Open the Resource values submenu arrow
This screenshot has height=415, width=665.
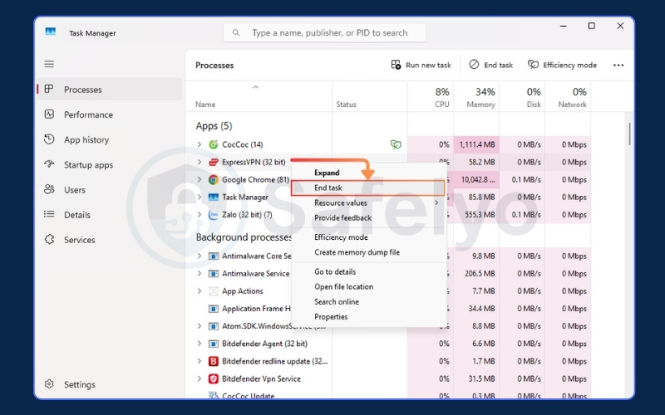436,203
